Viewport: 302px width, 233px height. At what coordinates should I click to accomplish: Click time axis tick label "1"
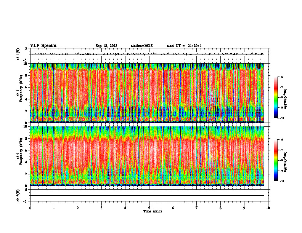(54, 208)
